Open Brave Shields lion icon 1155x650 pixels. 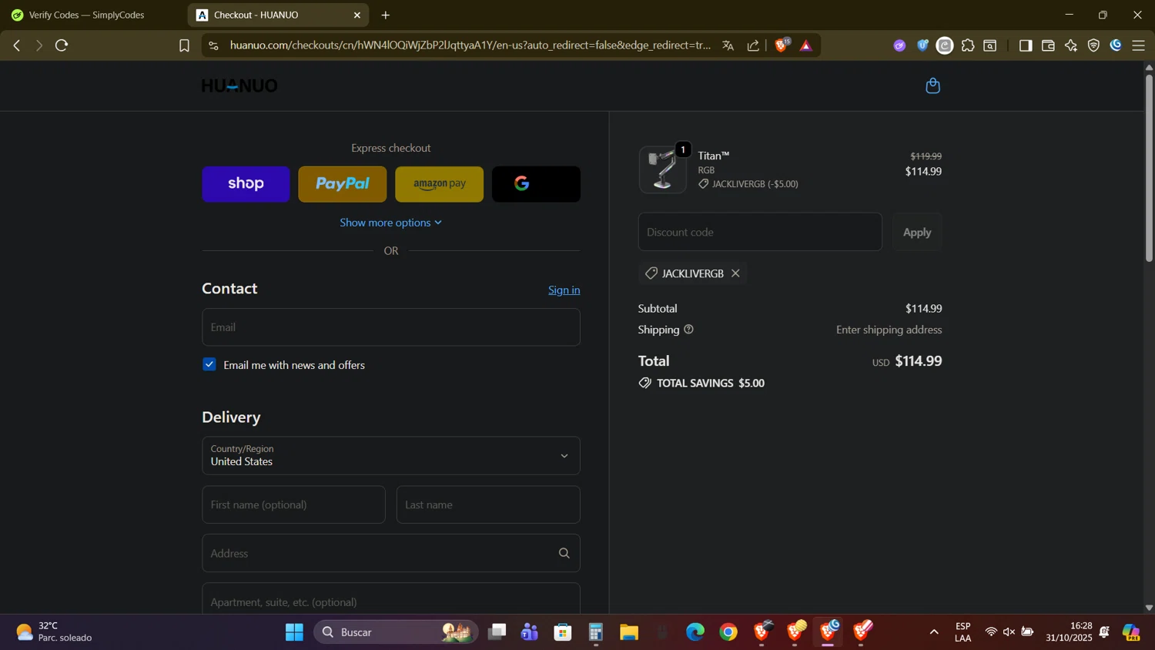coord(782,45)
